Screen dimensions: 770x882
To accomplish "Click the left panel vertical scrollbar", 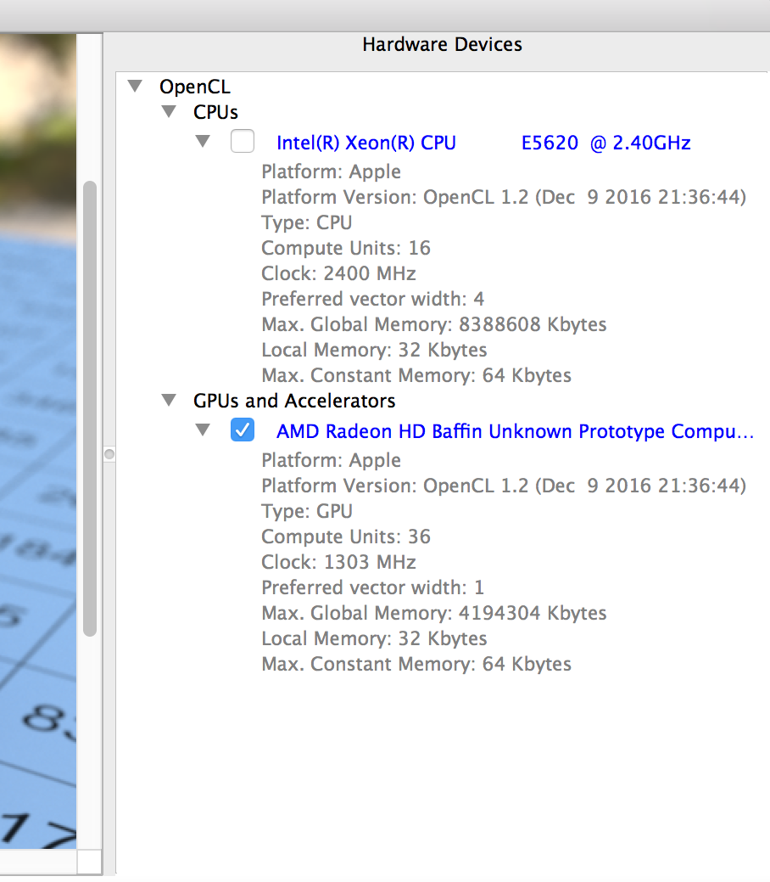I will [x=89, y=408].
